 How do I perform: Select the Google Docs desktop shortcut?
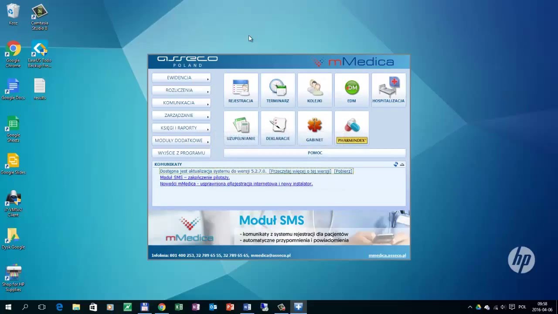click(13, 89)
